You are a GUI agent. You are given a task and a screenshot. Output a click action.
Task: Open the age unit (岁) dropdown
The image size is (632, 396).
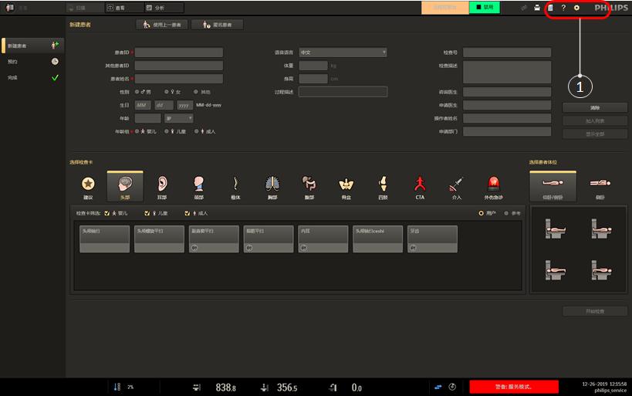click(178, 118)
